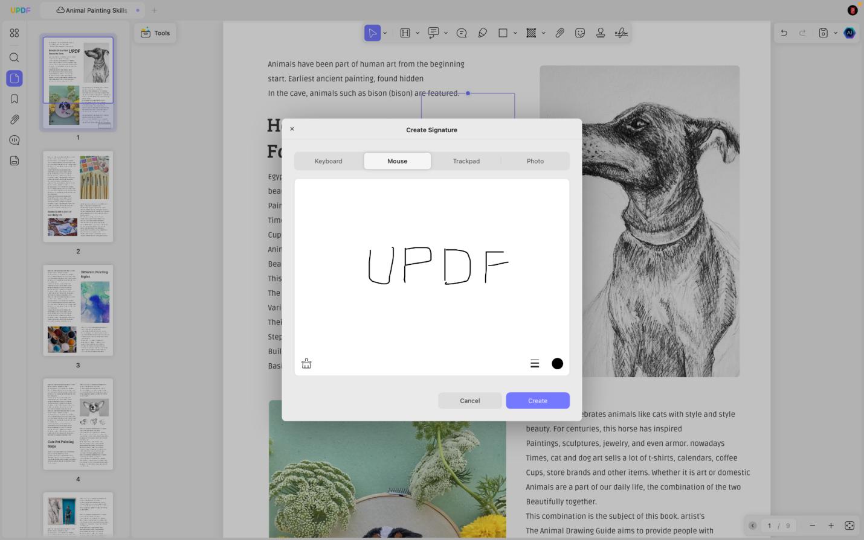Switch to the Trackpad signature tab
This screenshot has width=864, height=540.
(466, 161)
